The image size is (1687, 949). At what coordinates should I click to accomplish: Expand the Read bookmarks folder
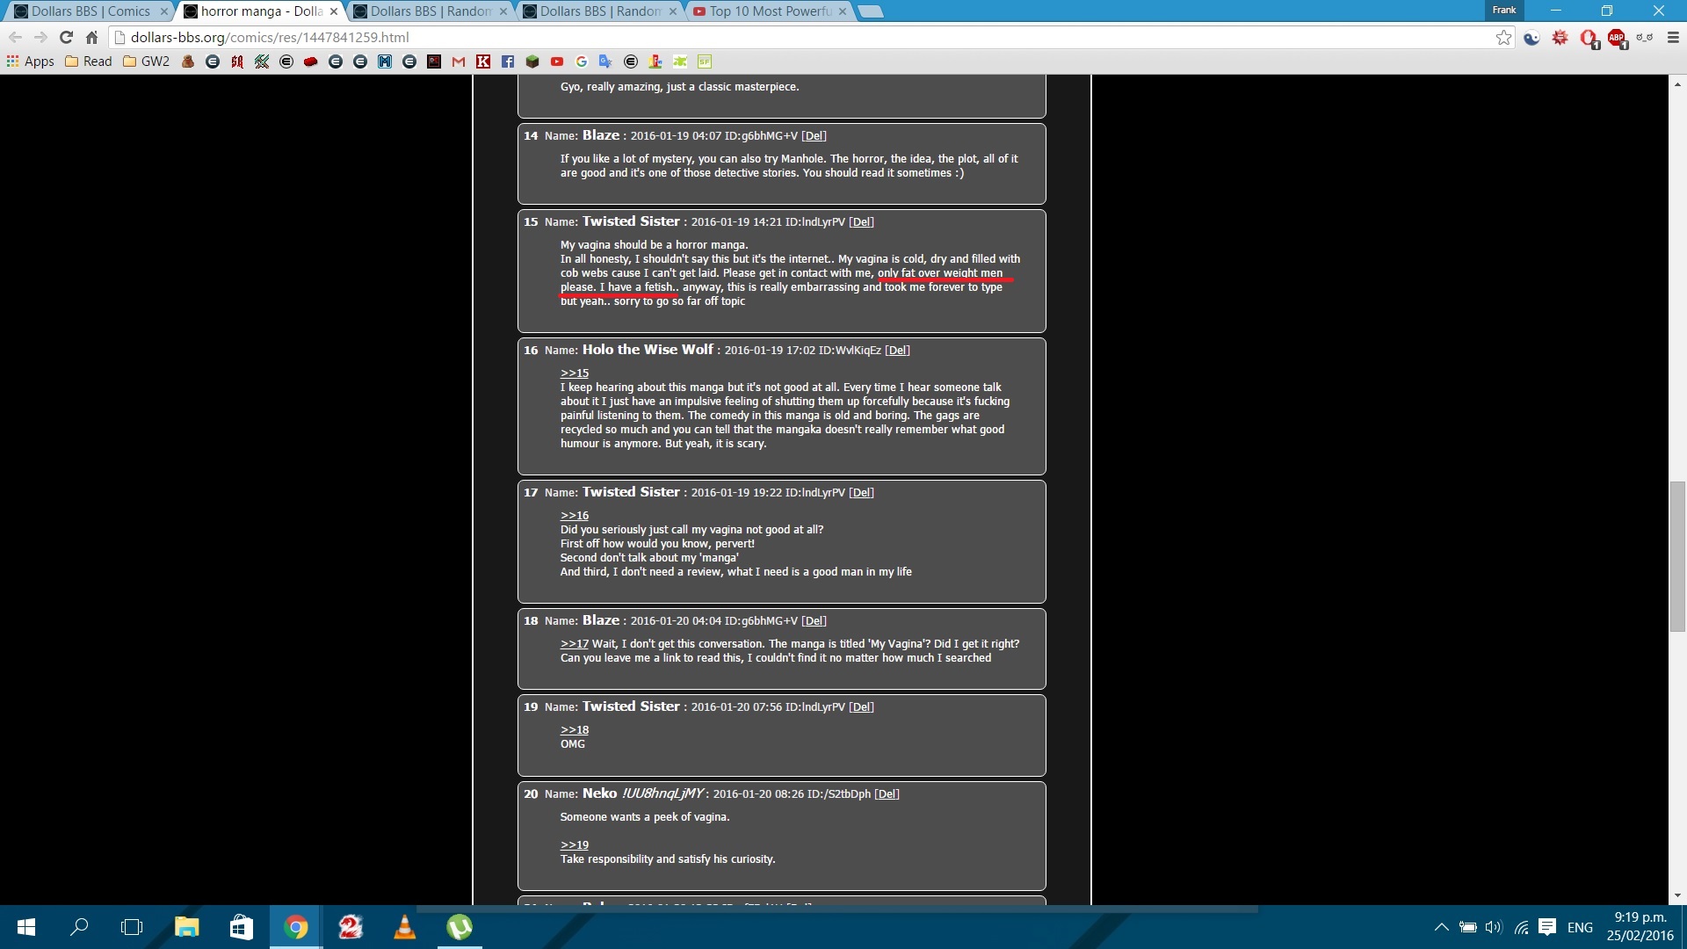pyautogui.click(x=89, y=62)
